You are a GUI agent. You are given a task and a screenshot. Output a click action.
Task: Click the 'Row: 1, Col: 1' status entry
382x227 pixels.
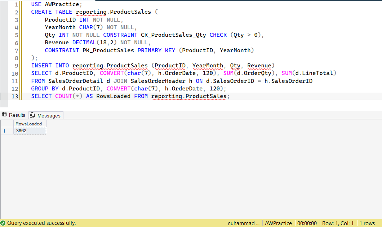[338, 223]
